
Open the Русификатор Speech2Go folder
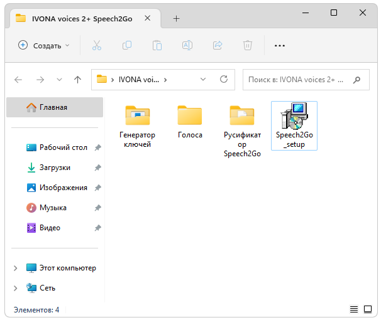click(242, 131)
